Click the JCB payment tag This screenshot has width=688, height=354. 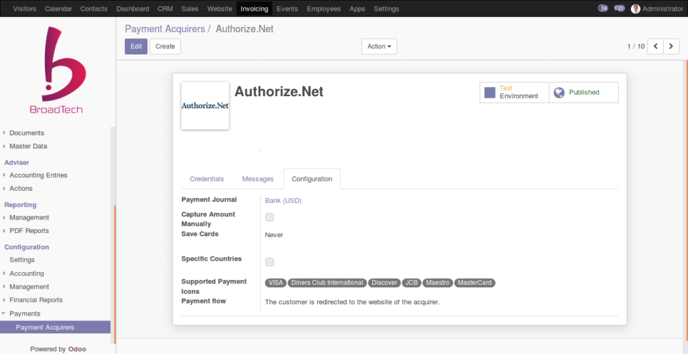click(412, 283)
